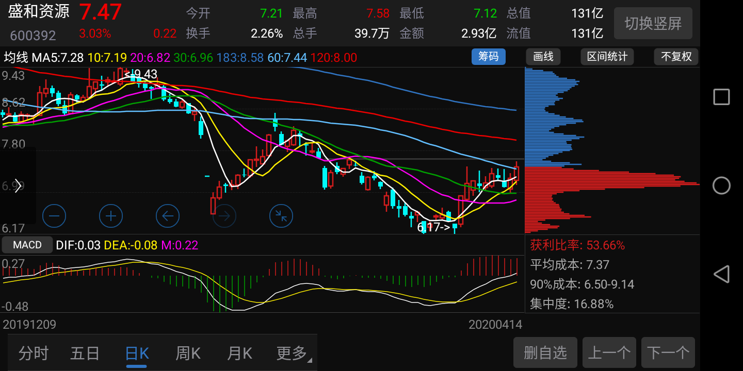Tap 删自选 to remove from watchlist
The width and height of the screenshot is (743, 371).
coord(545,353)
